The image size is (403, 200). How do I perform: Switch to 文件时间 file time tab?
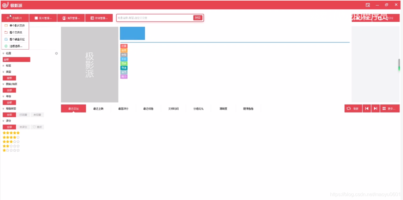point(173,108)
